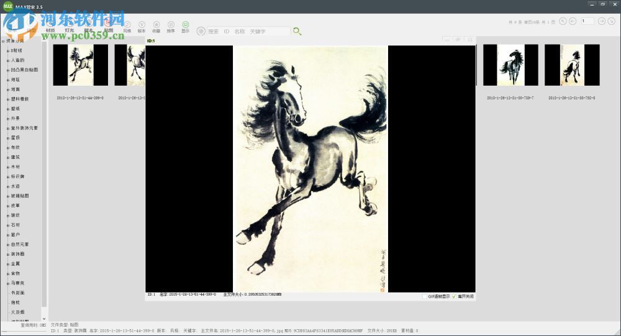Select the 食物 category
Image resolution: width=621 pixels, height=336 pixels.
pos(15,273)
